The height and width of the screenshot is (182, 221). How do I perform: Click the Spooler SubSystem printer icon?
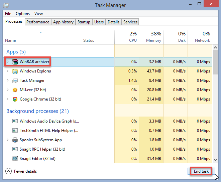15,140
